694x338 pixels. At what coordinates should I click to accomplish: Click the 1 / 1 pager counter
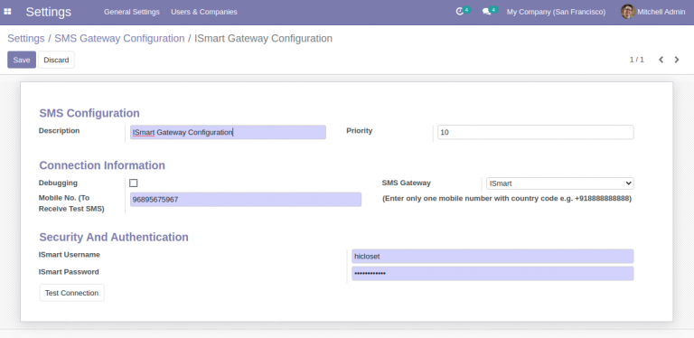(636, 60)
